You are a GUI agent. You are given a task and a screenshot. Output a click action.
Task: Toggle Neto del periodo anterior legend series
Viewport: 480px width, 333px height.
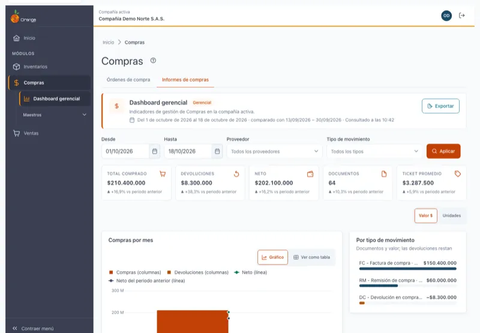point(146,281)
